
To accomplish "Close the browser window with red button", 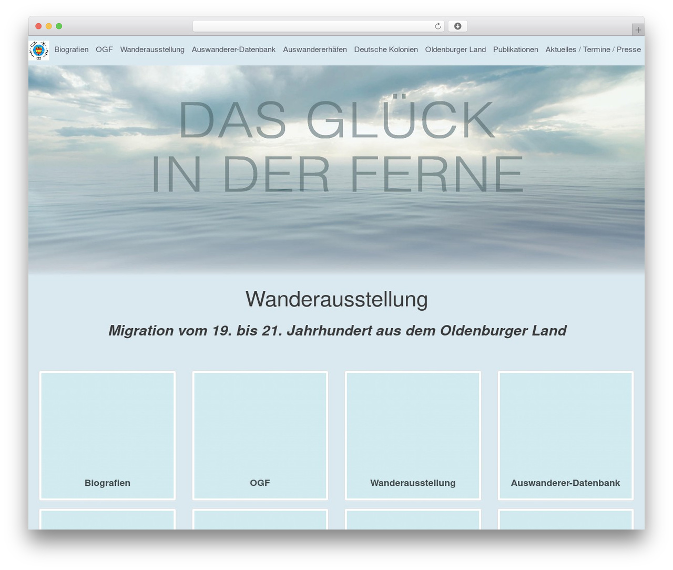I will point(38,26).
